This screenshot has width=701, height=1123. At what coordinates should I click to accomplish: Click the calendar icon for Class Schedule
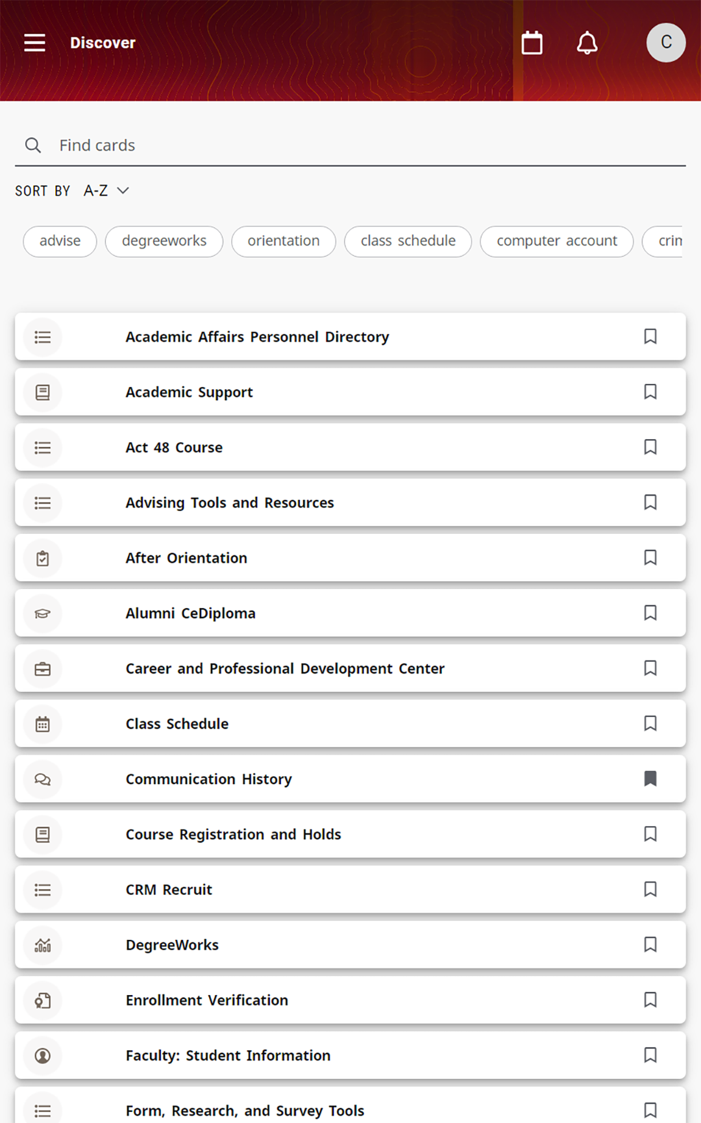(43, 724)
